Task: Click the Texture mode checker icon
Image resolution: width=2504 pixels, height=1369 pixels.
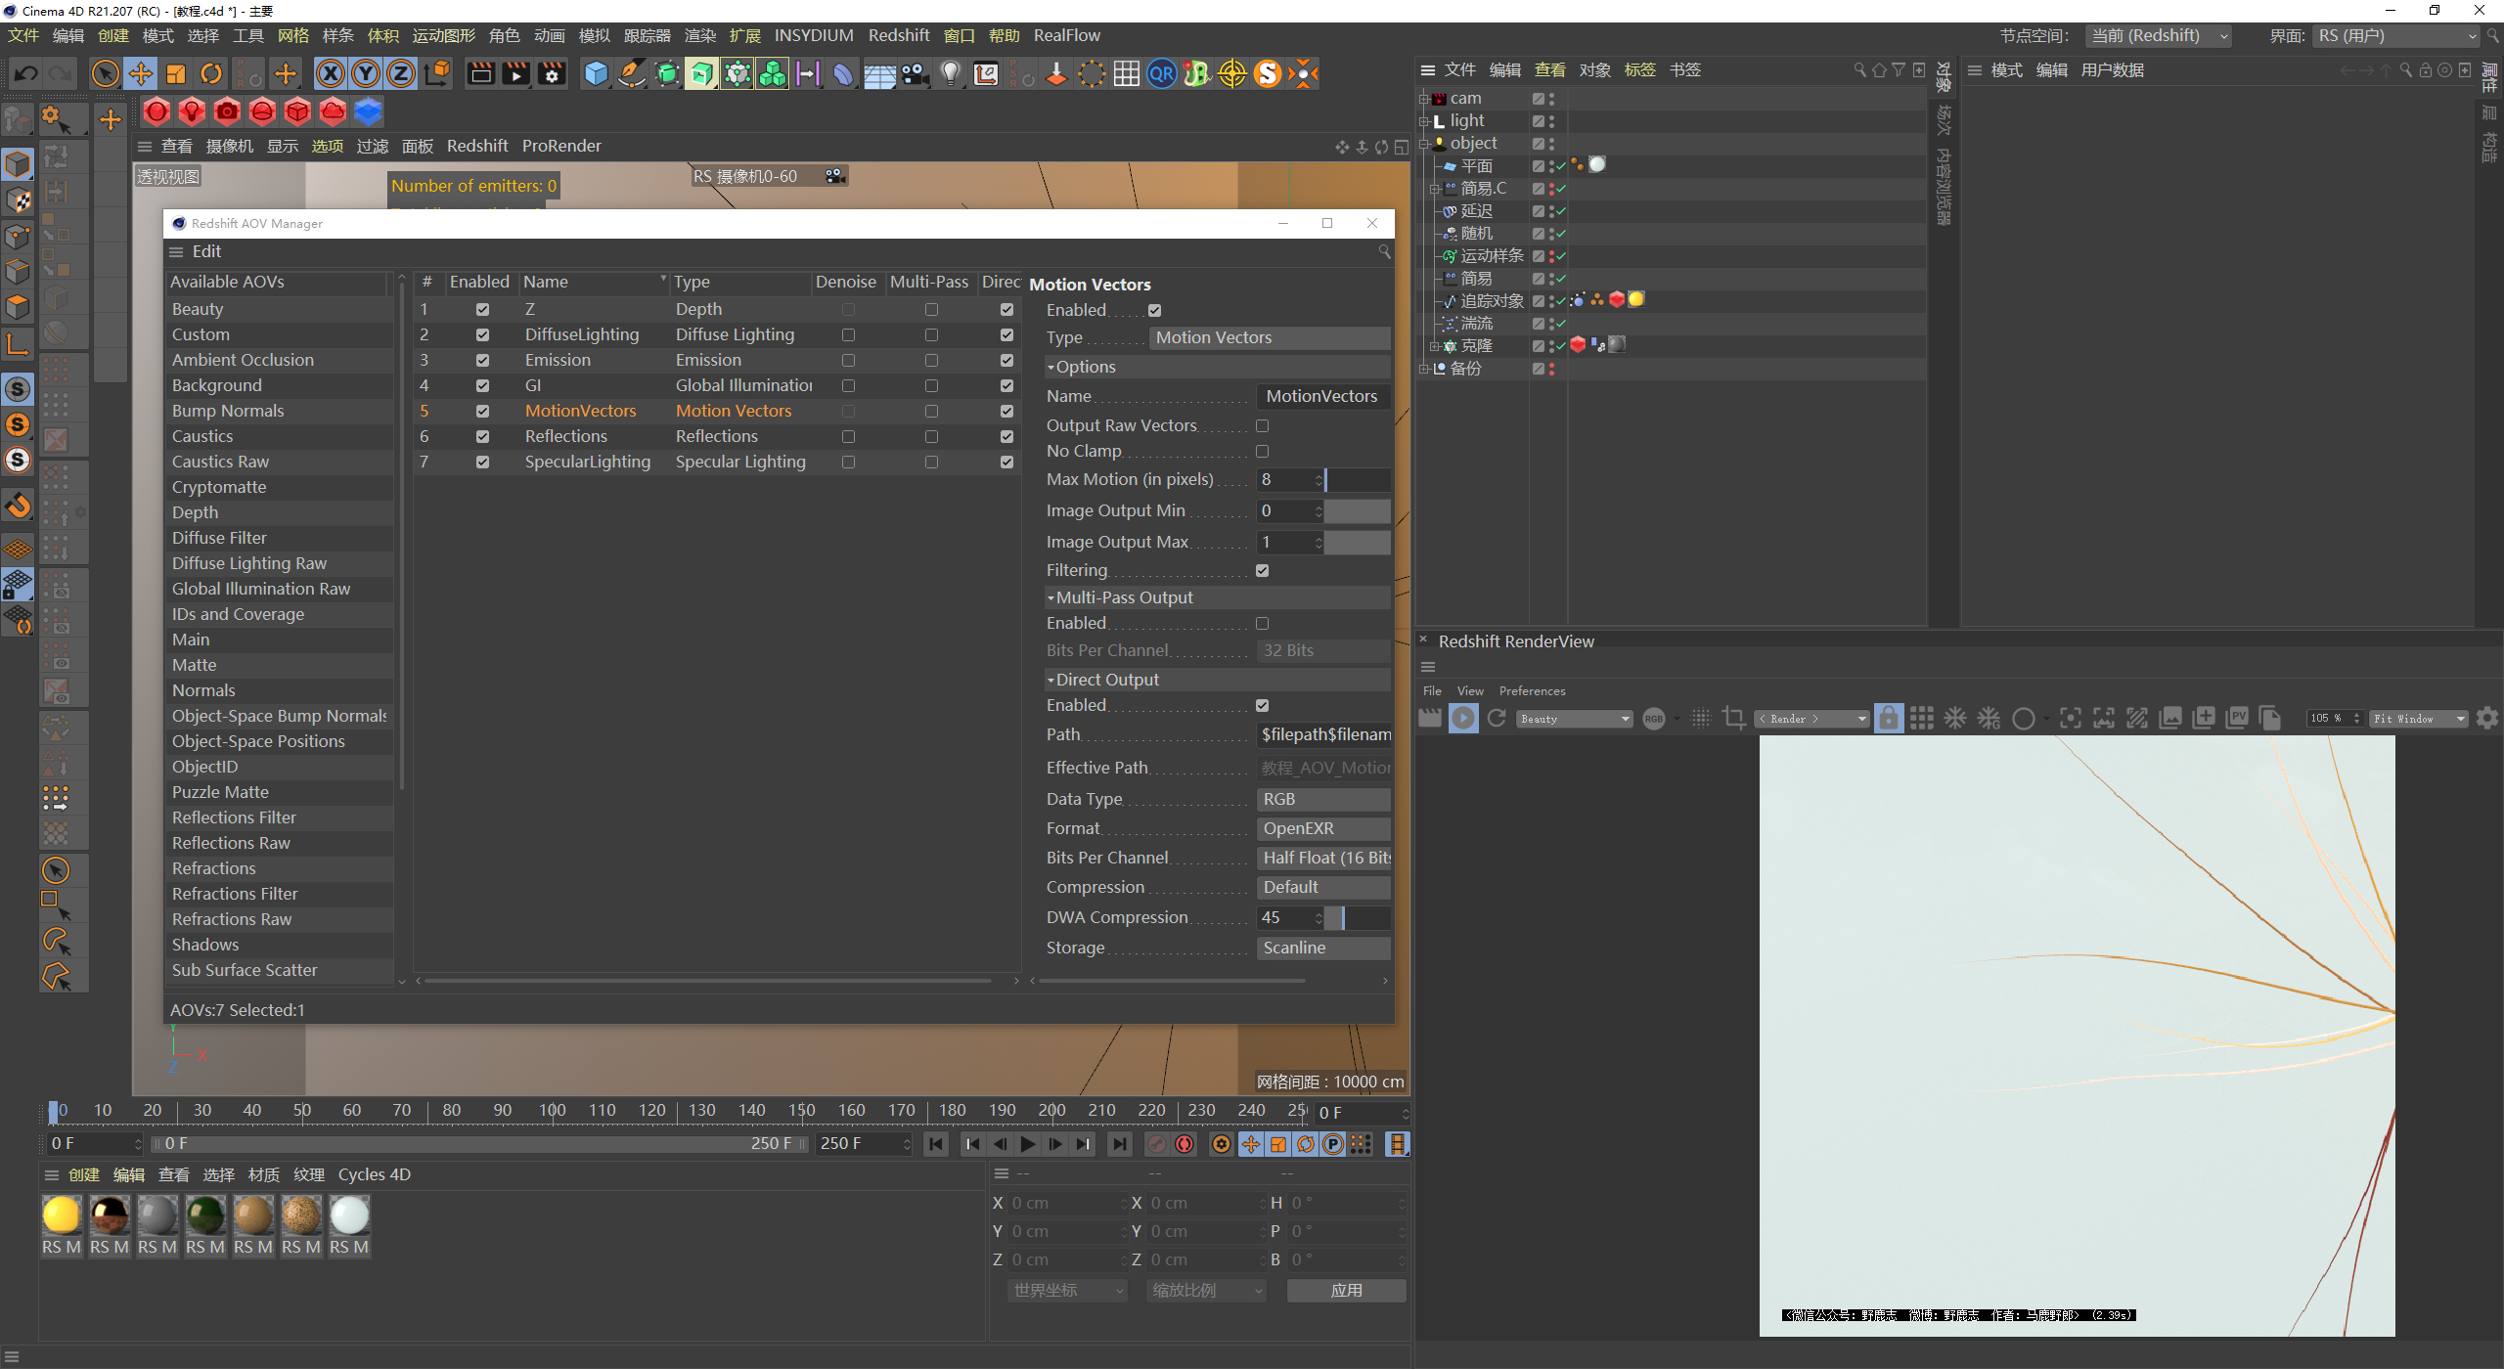Action: (x=18, y=199)
